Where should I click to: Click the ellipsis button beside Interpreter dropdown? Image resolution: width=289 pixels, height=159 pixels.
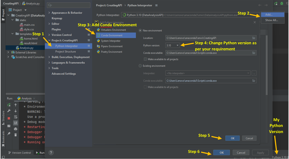(254, 73)
